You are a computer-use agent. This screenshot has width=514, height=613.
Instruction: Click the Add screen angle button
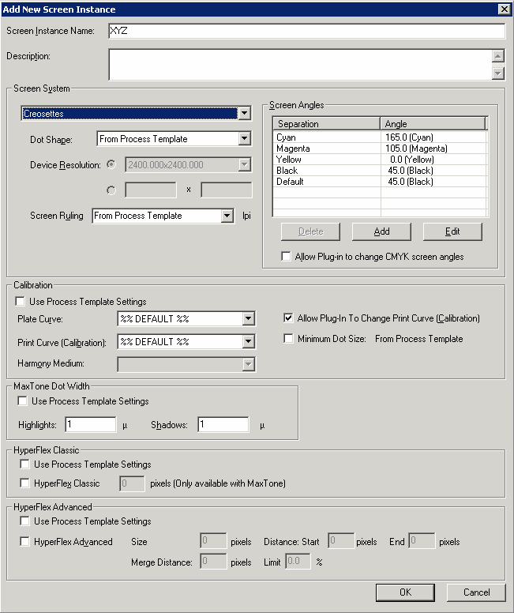pyautogui.click(x=381, y=231)
